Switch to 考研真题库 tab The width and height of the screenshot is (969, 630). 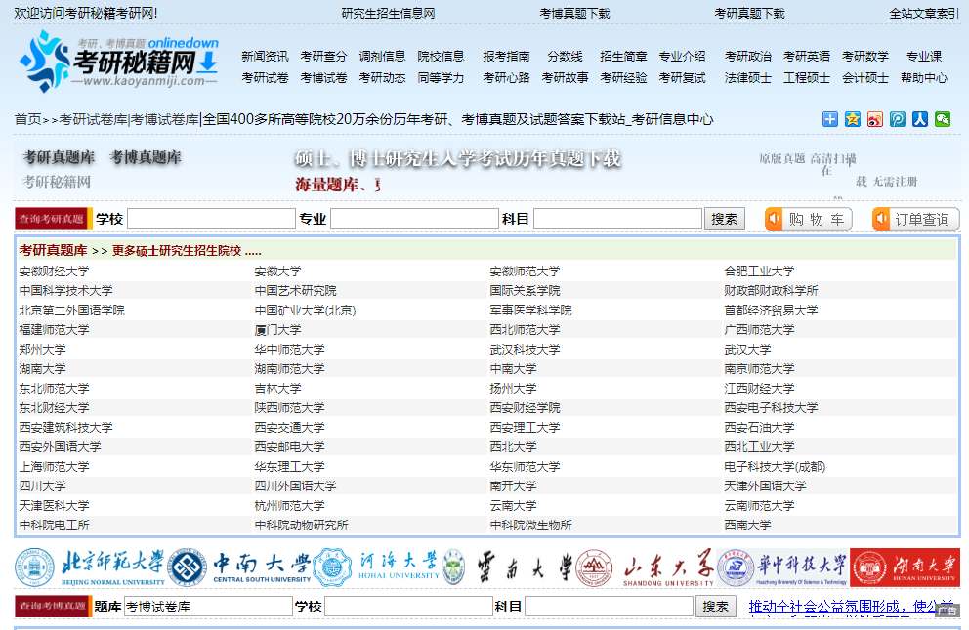[59, 157]
